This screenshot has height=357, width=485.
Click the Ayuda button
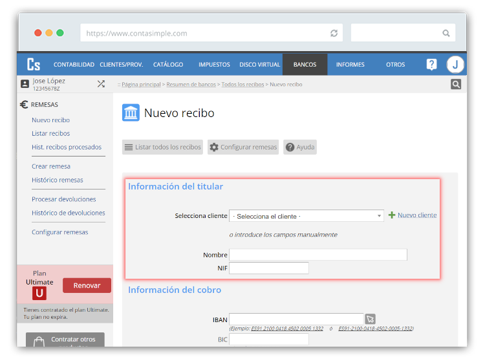(300, 147)
